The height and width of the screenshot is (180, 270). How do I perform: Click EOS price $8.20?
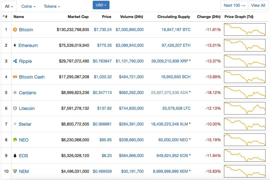[106, 156]
